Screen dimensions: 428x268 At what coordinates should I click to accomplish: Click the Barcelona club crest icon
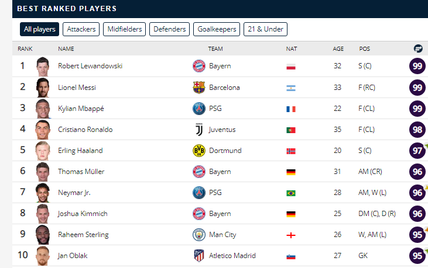click(199, 88)
